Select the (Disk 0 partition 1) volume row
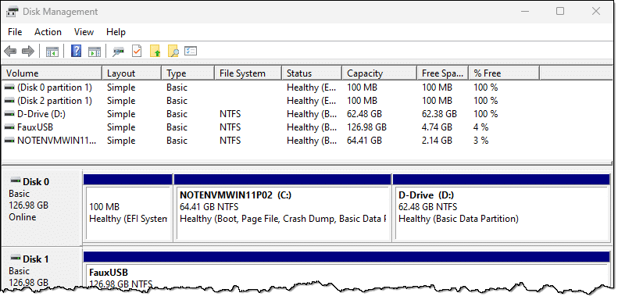Image resolution: width=618 pixels, height=300 pixels. pyautogui.click(x=306, y=87)
